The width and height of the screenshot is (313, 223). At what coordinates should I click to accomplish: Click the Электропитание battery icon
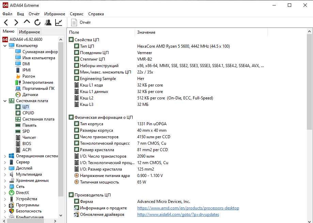point(18,82)
